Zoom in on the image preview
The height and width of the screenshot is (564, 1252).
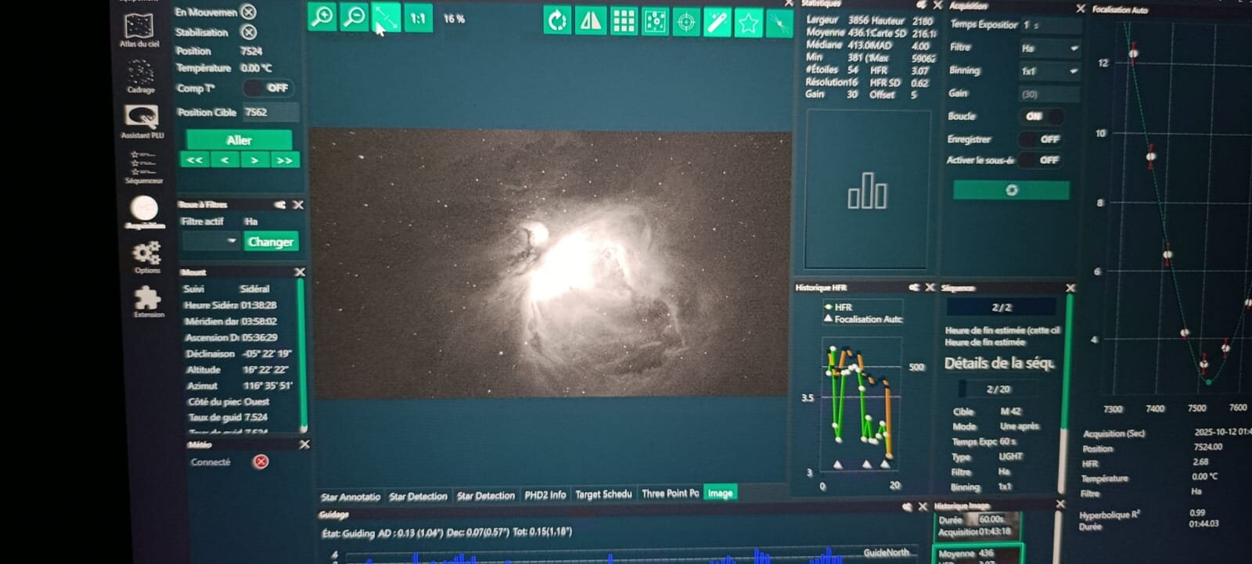[322, 17]
